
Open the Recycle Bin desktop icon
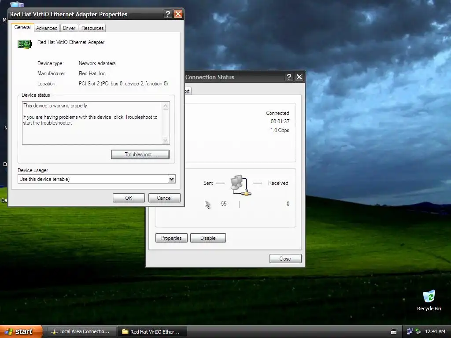(x=429, y=300)
